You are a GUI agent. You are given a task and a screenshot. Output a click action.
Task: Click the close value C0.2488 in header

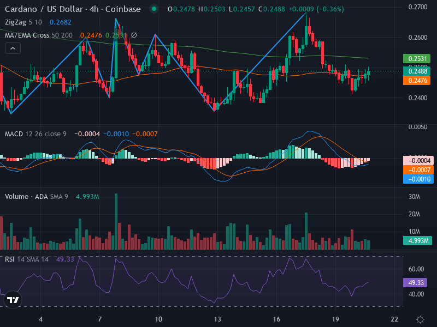[x=271, y=9]
